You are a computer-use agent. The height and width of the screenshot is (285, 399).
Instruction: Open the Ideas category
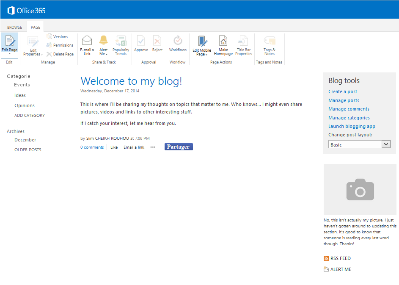click(x=20, y=95)
